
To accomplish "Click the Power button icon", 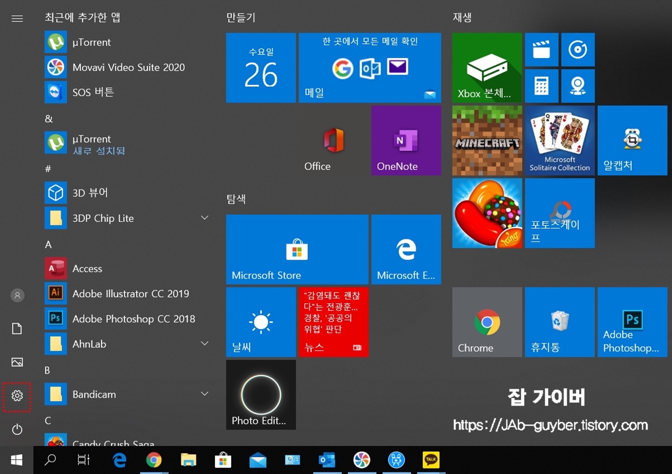I will (x=17, y=430).
